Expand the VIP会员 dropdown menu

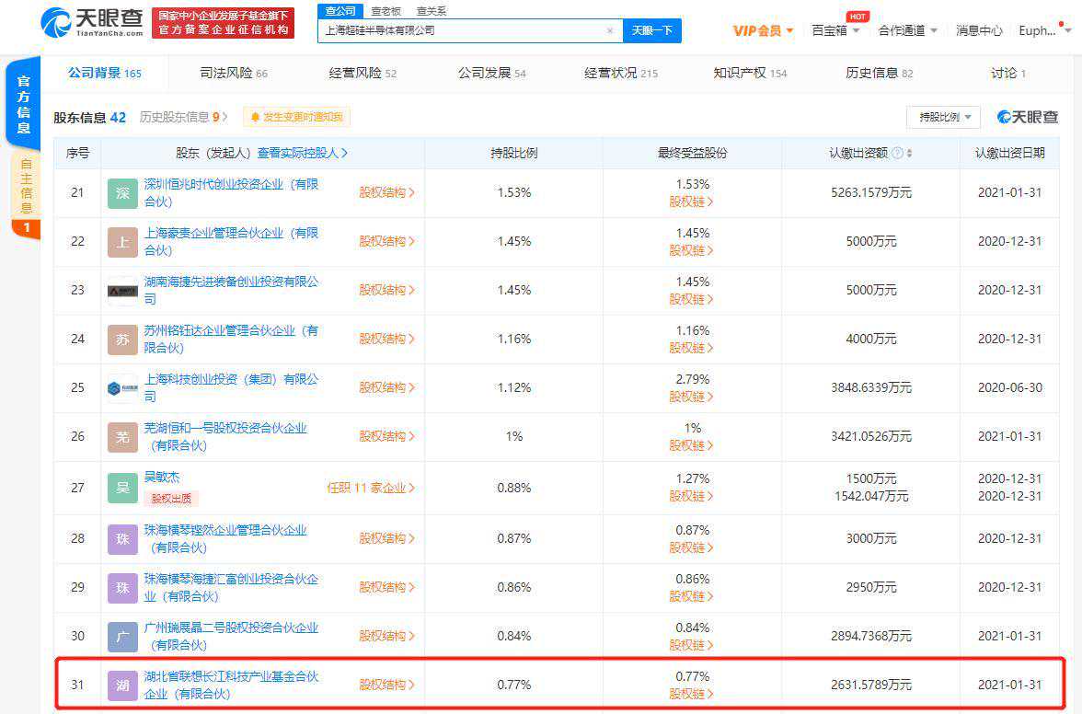pyautogui.click(x=763, y=30)
